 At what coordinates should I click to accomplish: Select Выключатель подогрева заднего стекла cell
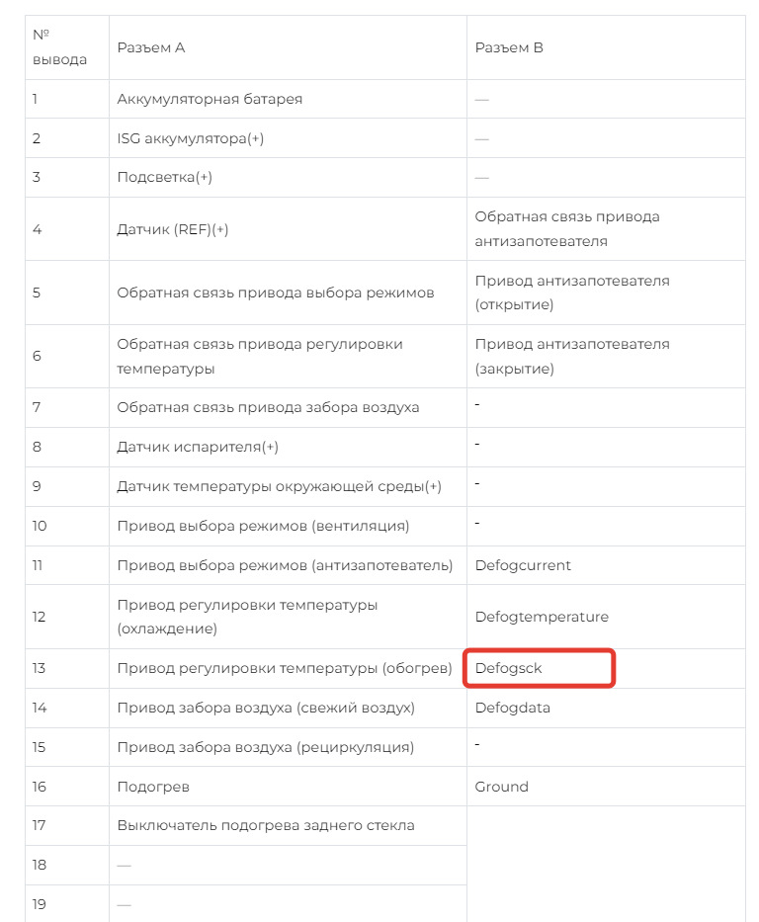265,825
